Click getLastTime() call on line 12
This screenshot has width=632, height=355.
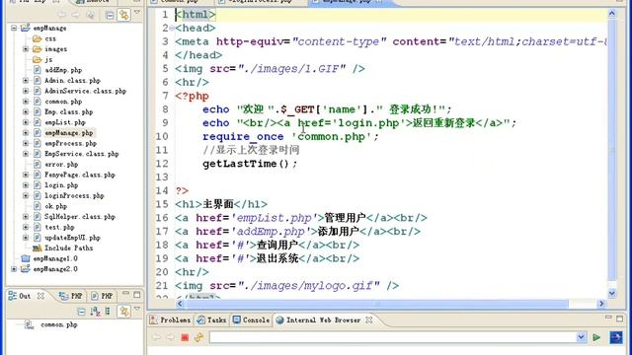(x=250, y=164)
